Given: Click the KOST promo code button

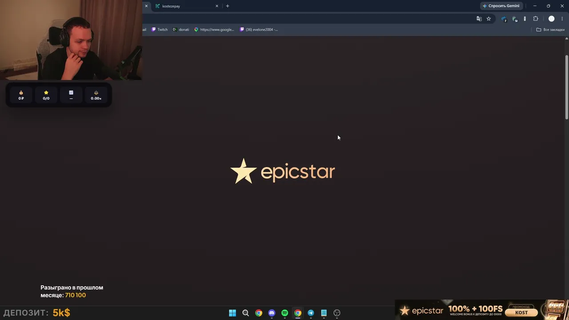Looking at the screenshot, I should (521, 312).
